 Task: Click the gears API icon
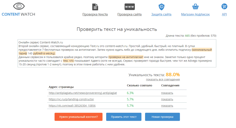pyautogui.click(x=224, y=6)
